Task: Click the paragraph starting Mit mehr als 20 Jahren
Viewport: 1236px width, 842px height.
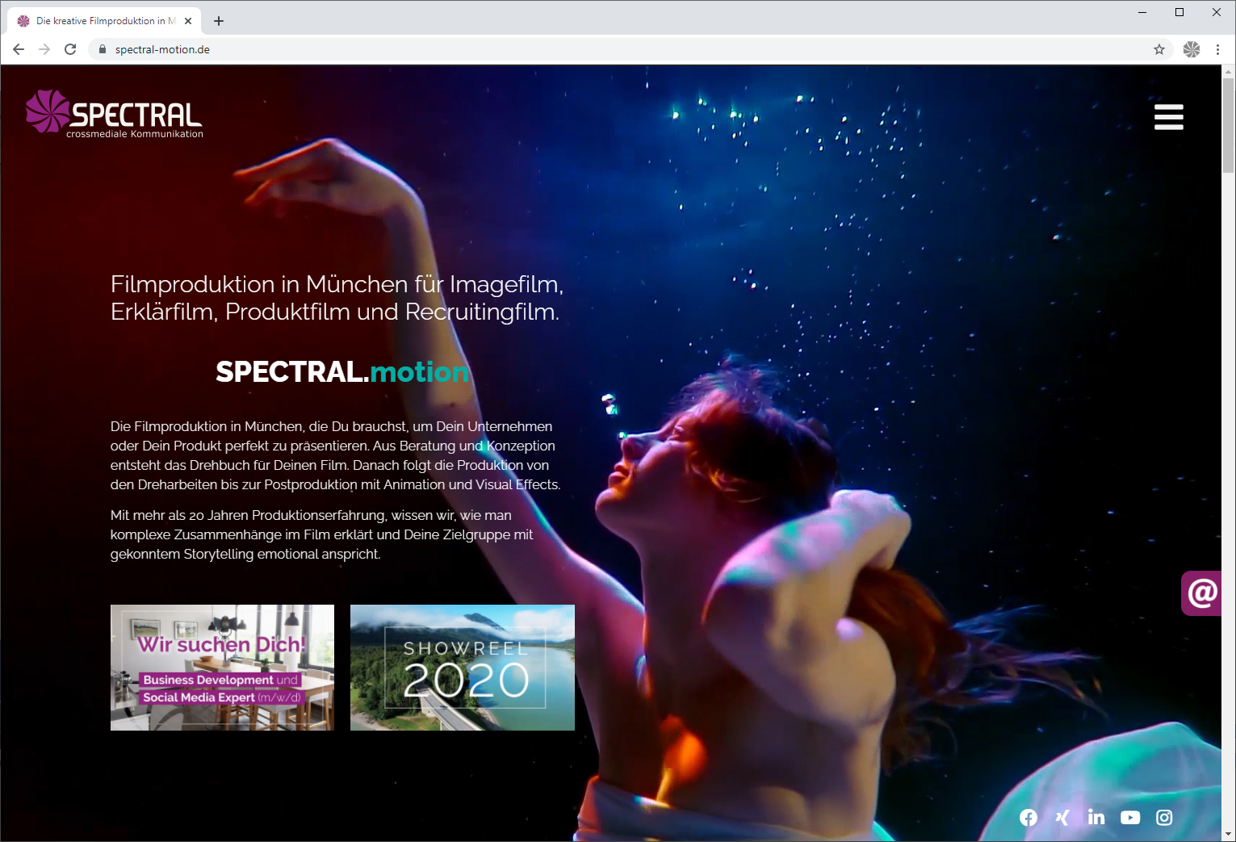Action: coord(322,534)
